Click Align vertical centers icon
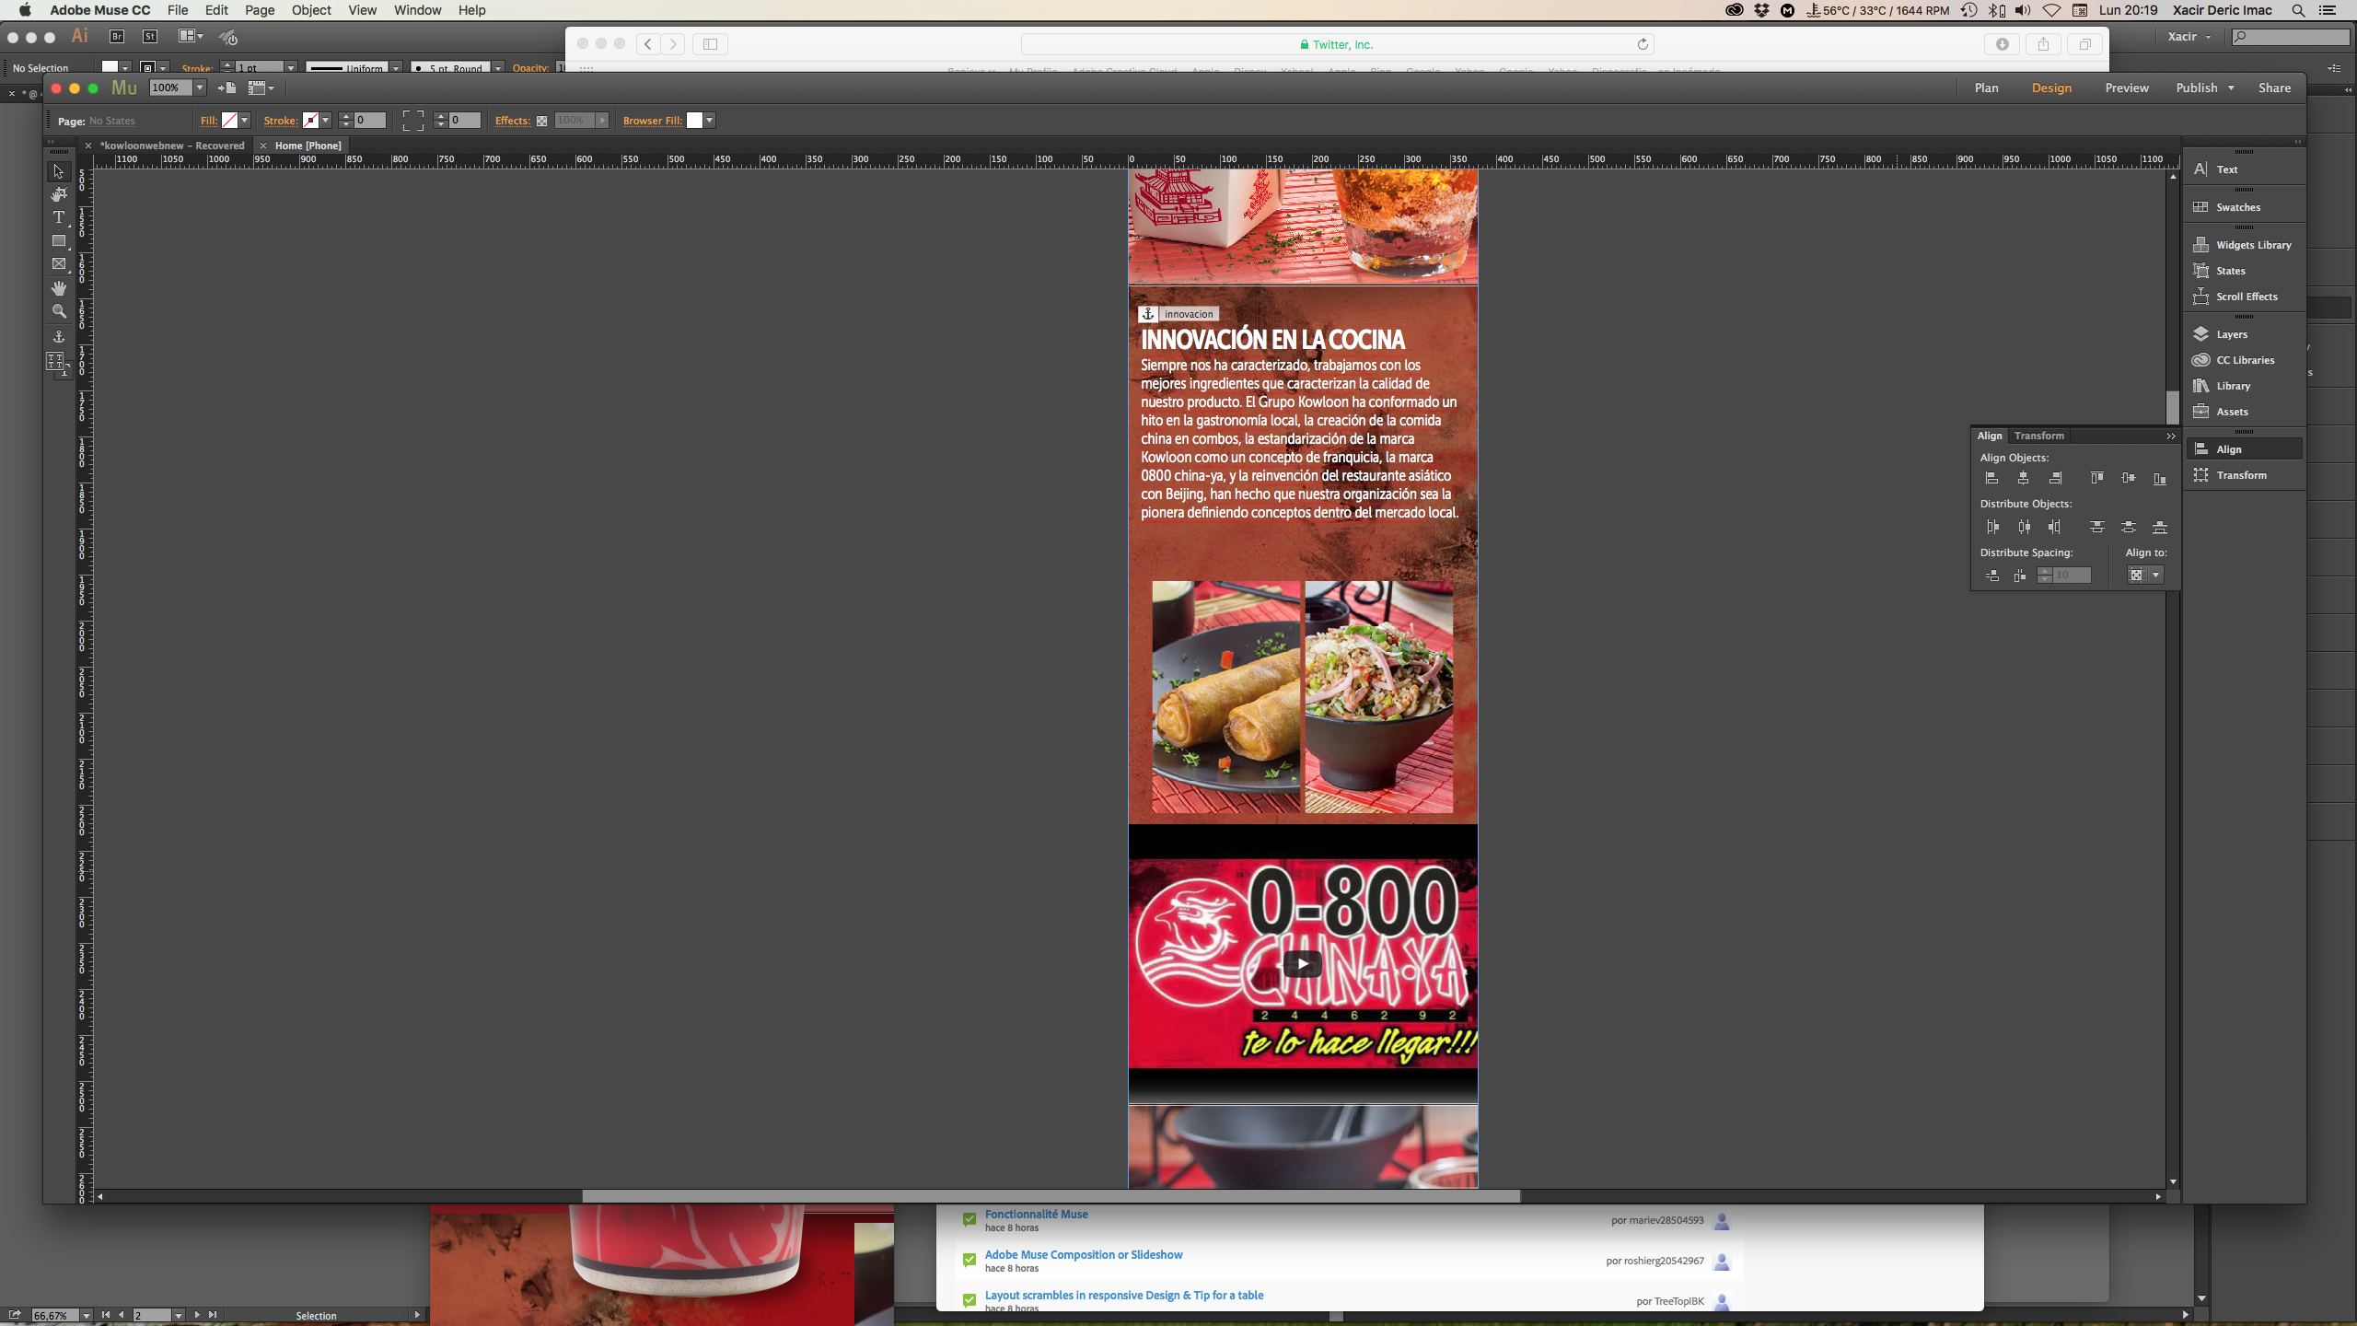The width and height of the screenshot is (2357, 1326). coord(2129,478)
